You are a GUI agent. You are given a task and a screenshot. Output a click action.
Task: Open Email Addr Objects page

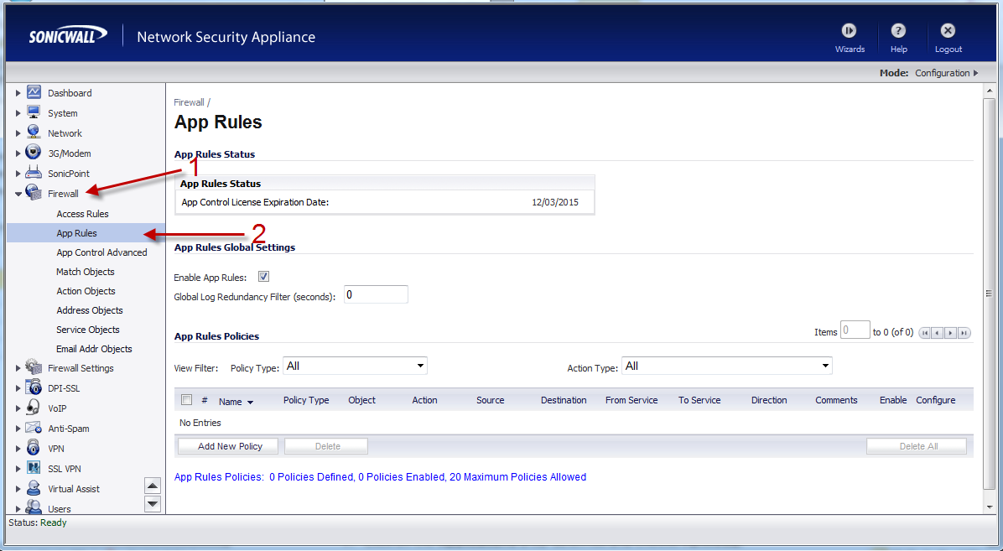(94, 348)
